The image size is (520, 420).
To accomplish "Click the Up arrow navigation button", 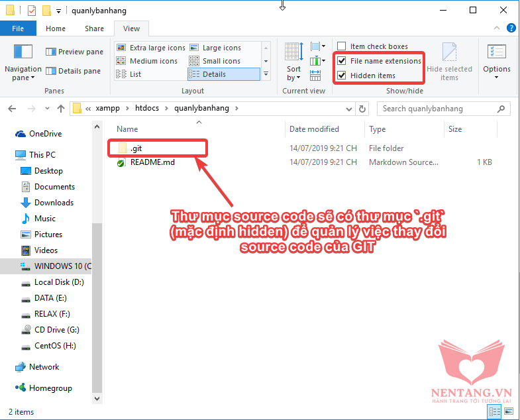I will point(61,109).
